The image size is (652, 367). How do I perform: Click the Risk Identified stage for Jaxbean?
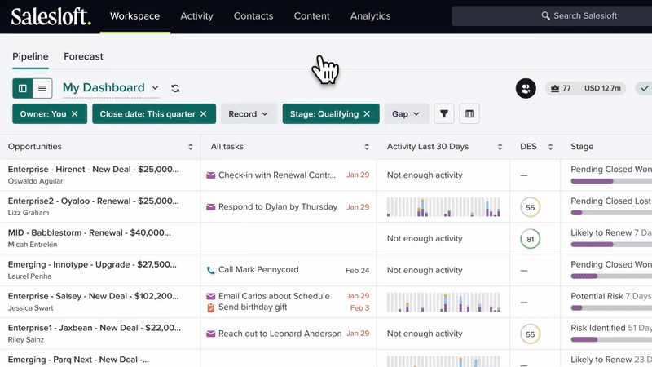(598, 328)
